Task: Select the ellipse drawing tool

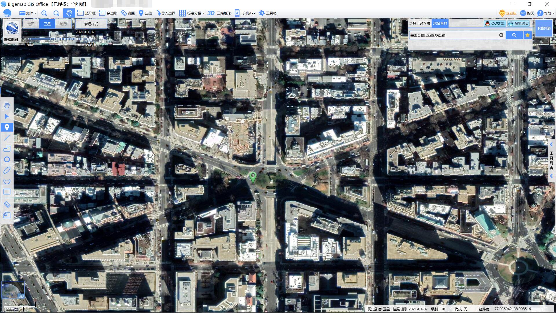Action: pyautogui.click(x=7, y=170)
